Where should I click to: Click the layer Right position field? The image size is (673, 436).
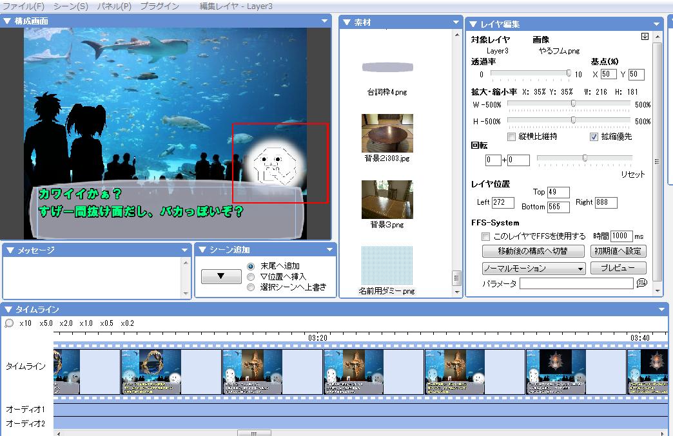[x=606, y=202]
